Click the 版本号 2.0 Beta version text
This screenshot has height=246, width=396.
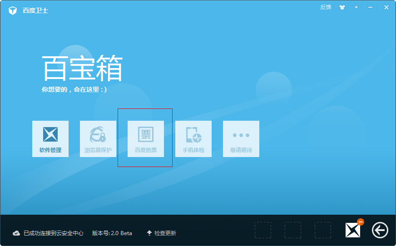click(x=112, y=233)
